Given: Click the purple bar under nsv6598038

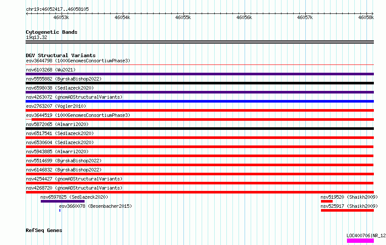Looking at the screenshot, I should (x=200, y=92).
